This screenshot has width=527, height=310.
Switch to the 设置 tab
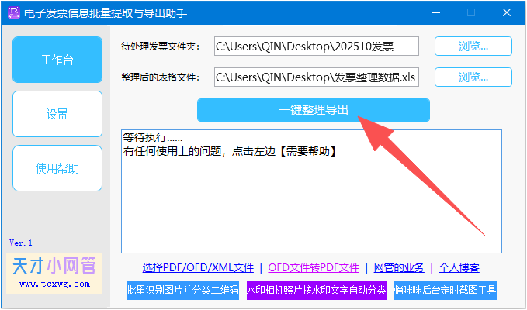click(x=57, y=114)
